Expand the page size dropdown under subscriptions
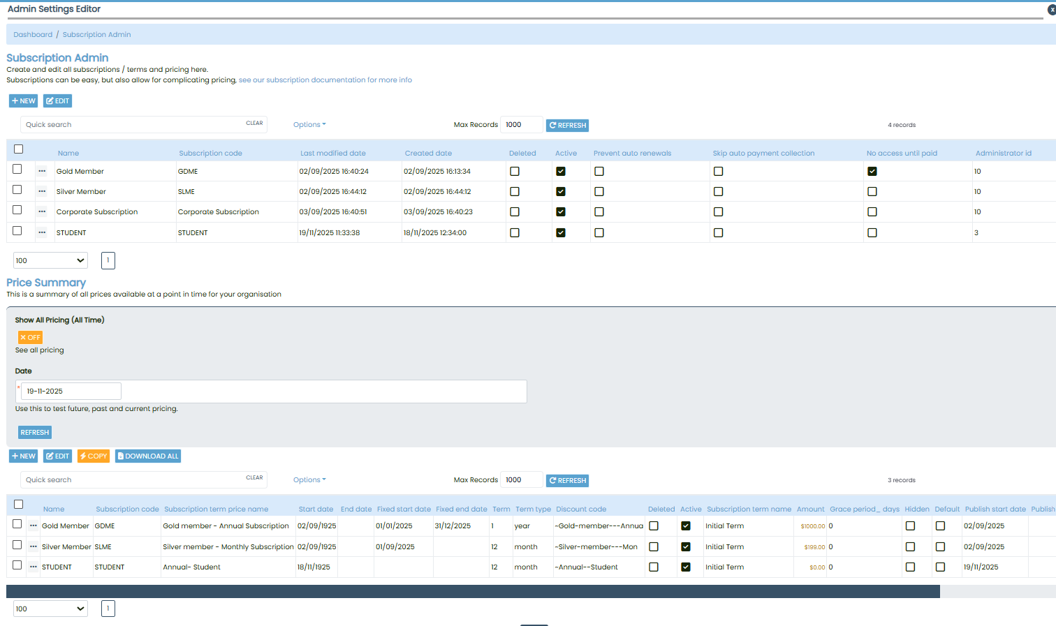 click(50, 260)
